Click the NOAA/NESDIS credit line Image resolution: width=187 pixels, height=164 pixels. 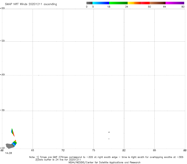(x=104, y=162)
